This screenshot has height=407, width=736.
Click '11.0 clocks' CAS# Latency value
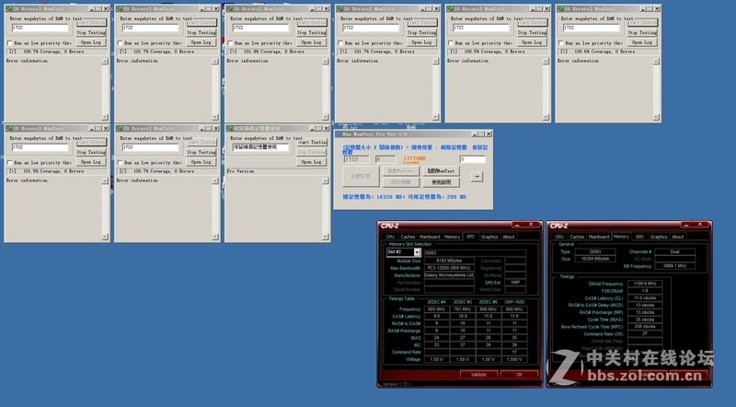645,298
